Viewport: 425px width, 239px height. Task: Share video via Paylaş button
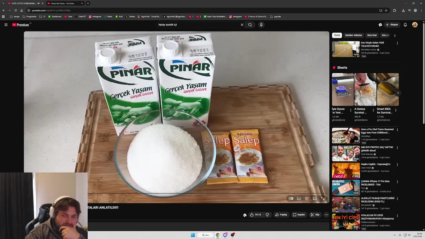tap(281, 215)
